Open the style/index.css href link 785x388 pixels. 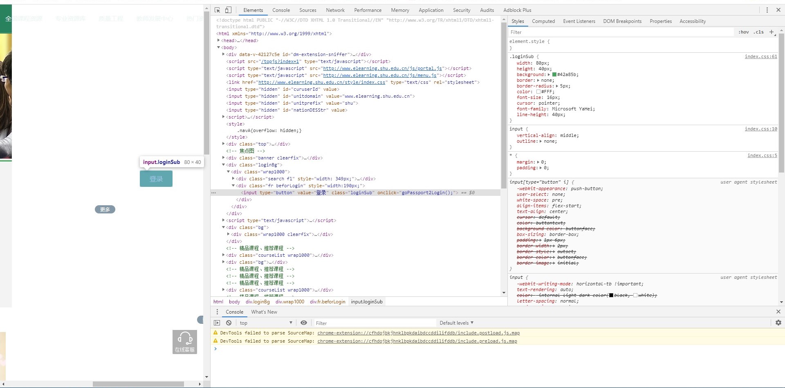(x=322, y=82)
